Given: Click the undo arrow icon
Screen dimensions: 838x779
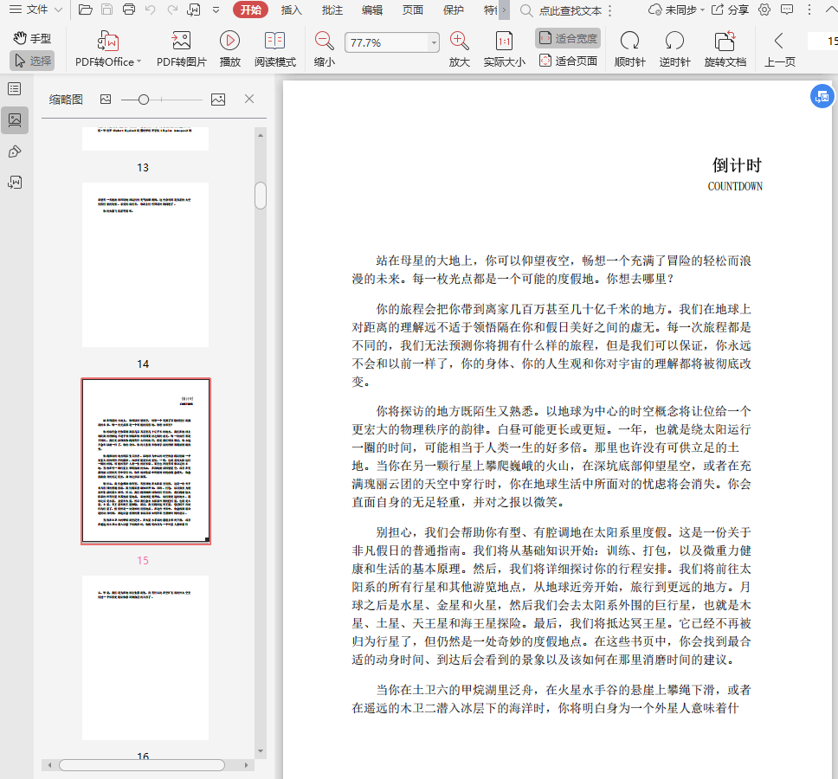Looking at the screenshot, I should point(150,10).
